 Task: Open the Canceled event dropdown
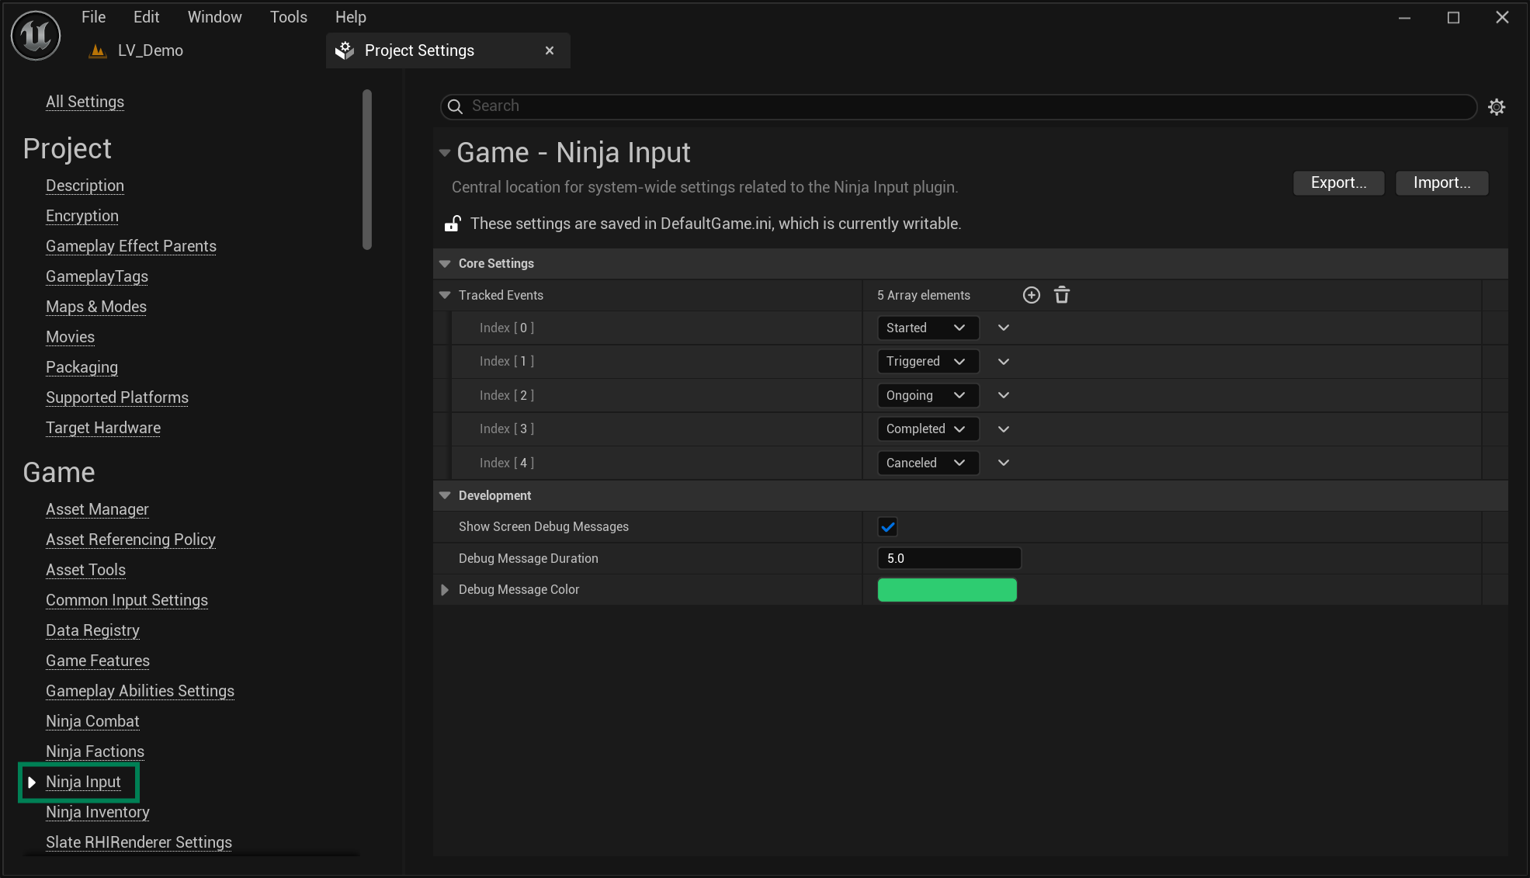(928, 463)
